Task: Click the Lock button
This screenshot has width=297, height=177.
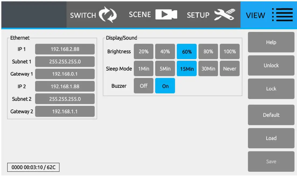Action: 271,89
